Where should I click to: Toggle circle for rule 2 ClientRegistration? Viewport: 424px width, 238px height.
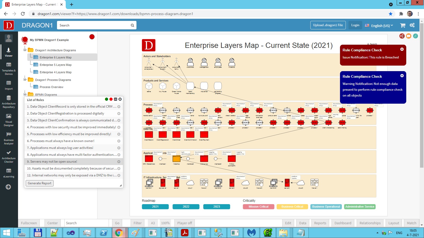pos(119,114)
